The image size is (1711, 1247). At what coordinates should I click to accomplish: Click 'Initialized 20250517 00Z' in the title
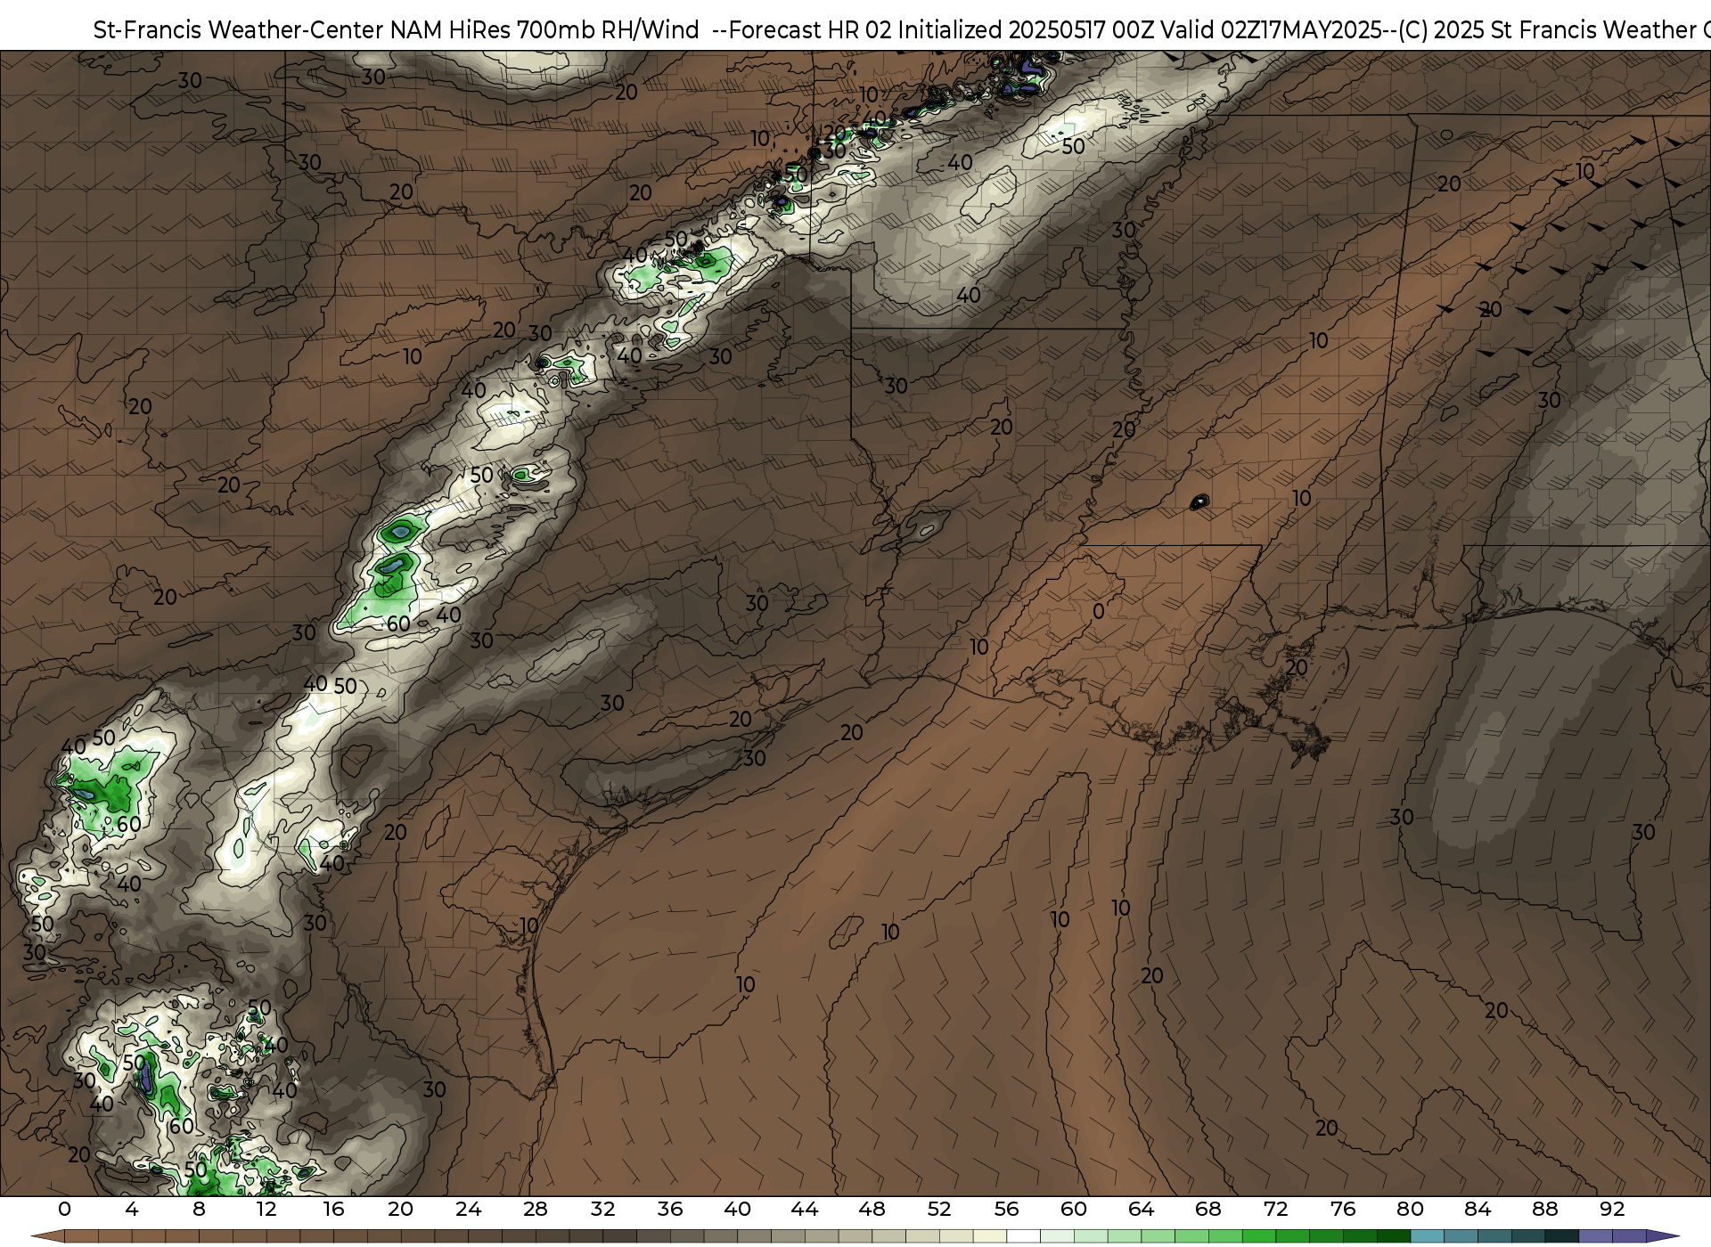1025,30
